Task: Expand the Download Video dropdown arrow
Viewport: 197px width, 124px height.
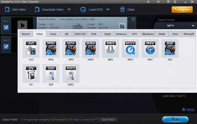Action: click(69, 10)
